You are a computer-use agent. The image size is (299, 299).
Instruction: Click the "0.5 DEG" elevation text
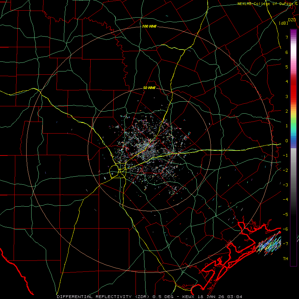[x=163, y=297]
